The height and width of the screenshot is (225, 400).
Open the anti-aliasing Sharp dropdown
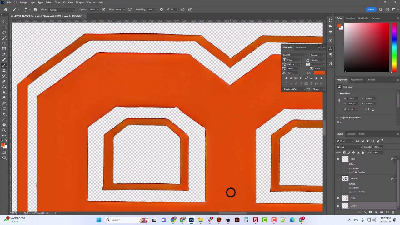tap(318, 89)
